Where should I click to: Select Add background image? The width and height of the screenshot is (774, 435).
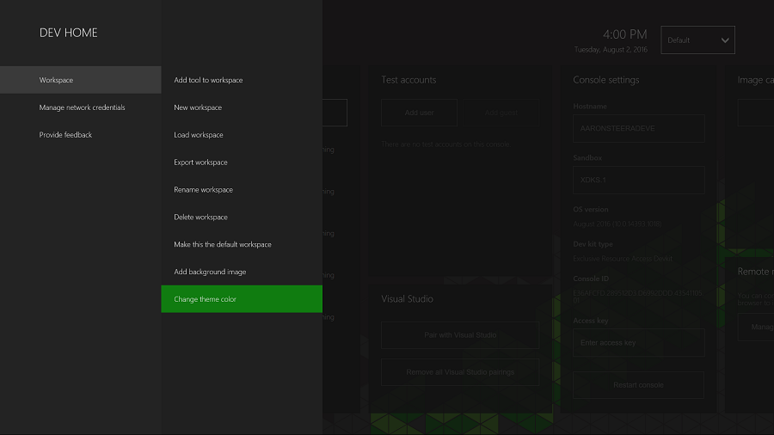[x=242, y=272]
